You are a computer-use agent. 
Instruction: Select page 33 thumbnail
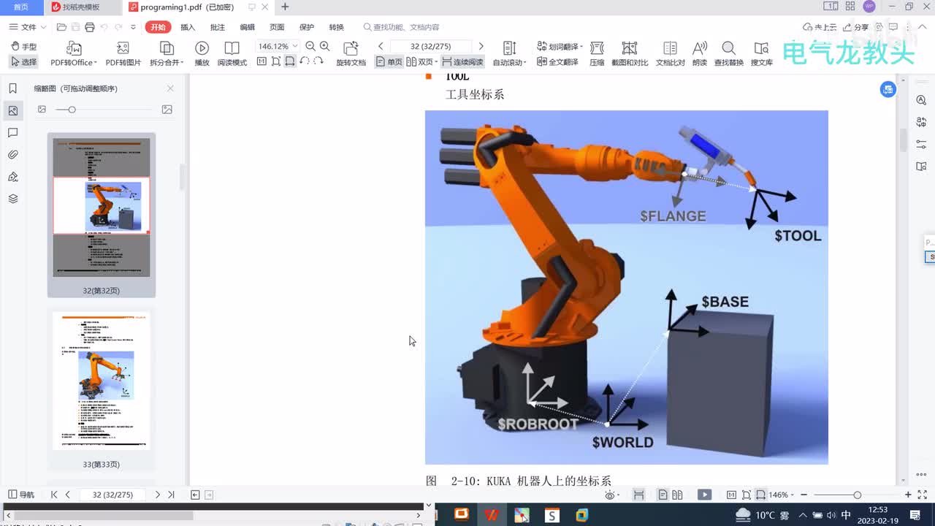[102, 381]
